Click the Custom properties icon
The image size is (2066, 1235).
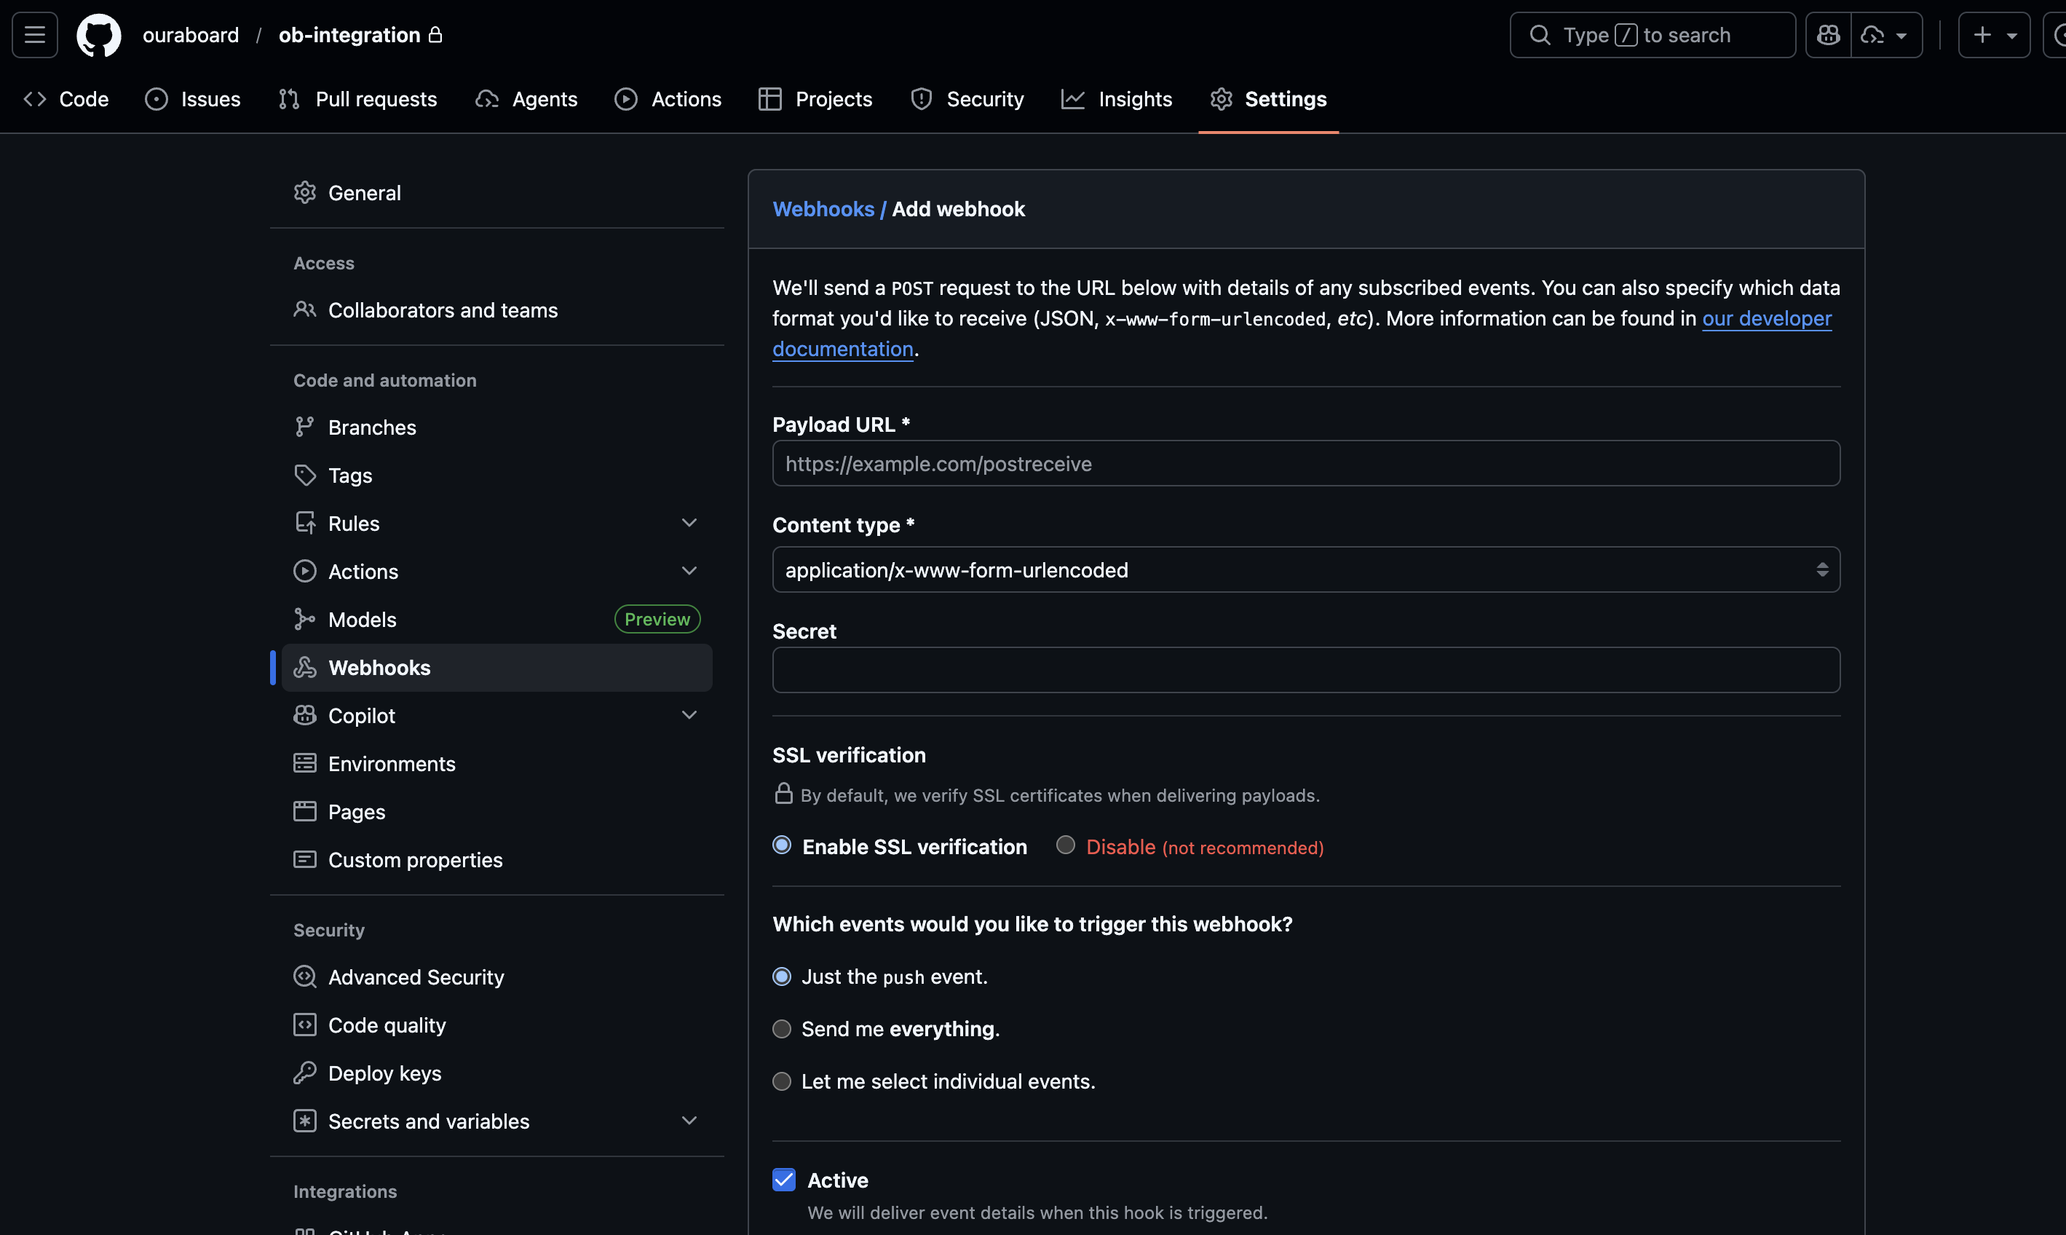click(305, 860)
